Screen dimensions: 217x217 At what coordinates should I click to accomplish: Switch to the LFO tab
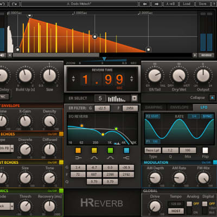point(203,107)
